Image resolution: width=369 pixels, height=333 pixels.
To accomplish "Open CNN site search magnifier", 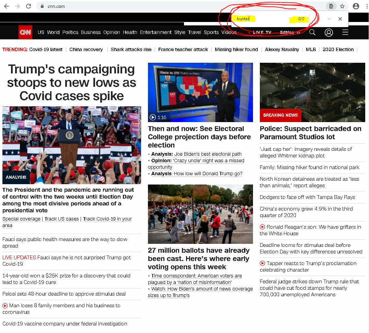I will point(312,32).
